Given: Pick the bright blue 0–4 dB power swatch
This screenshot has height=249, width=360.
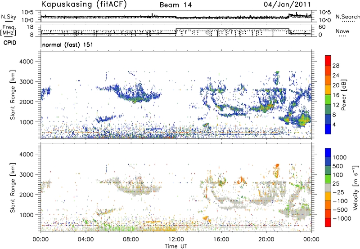Looking at the screenshot, I should pos(328,129).
